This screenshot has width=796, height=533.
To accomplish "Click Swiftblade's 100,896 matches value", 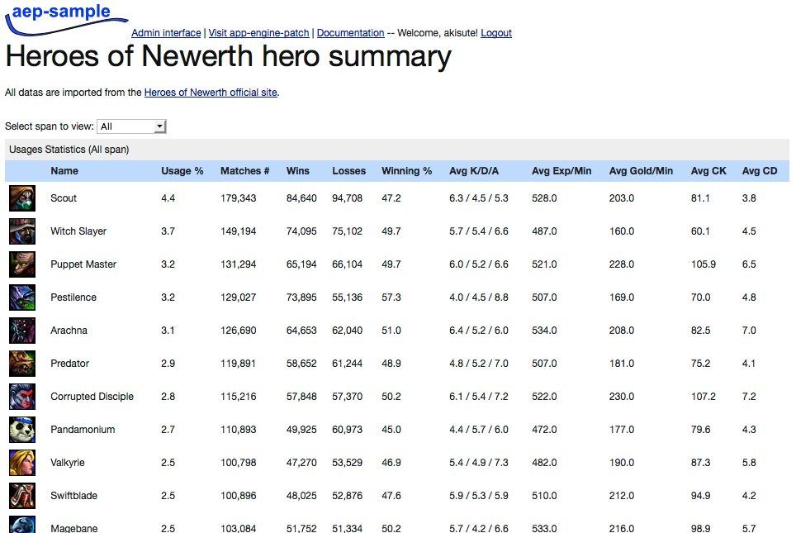I will [238, 495].
